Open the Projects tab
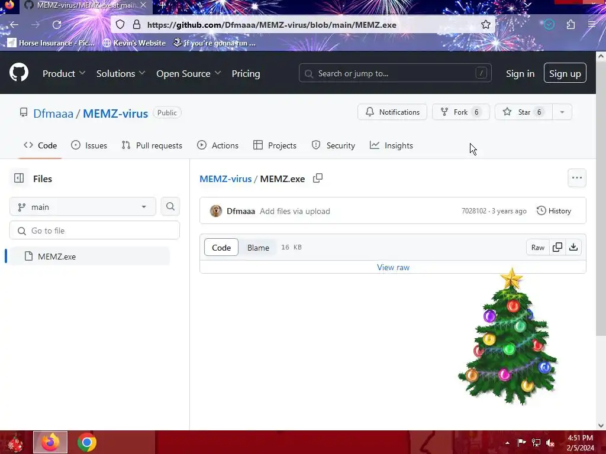 275,145
